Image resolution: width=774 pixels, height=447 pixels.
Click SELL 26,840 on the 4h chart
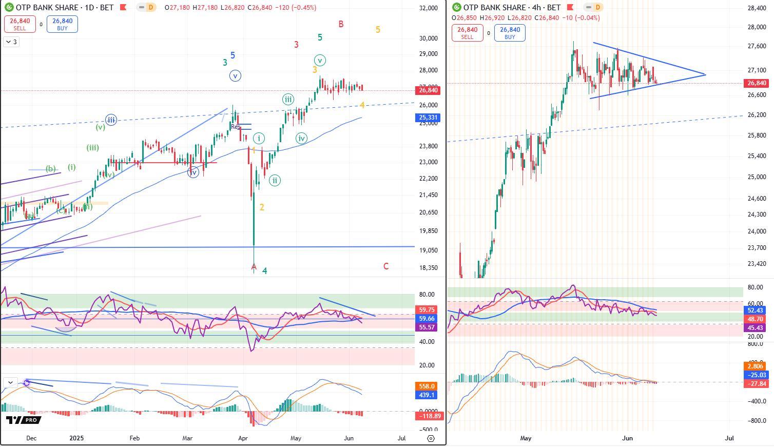pyautogui.click(x=467, y=33)
